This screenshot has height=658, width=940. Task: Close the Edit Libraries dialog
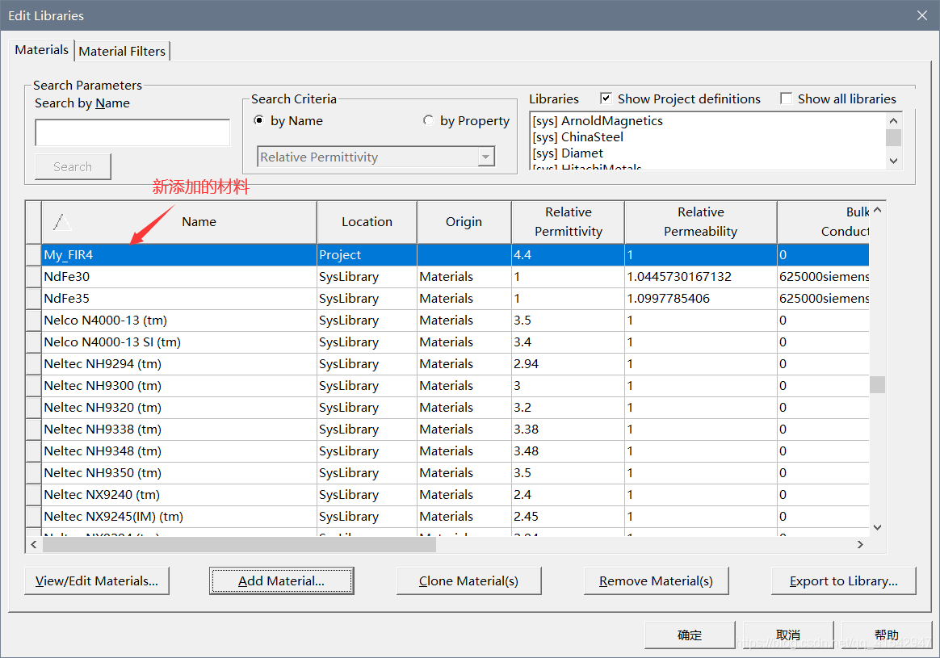(922, 15)
